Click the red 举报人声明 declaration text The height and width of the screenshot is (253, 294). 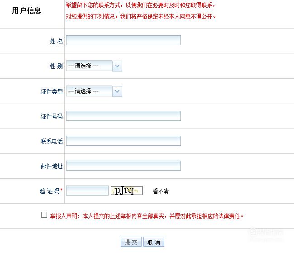147,216
